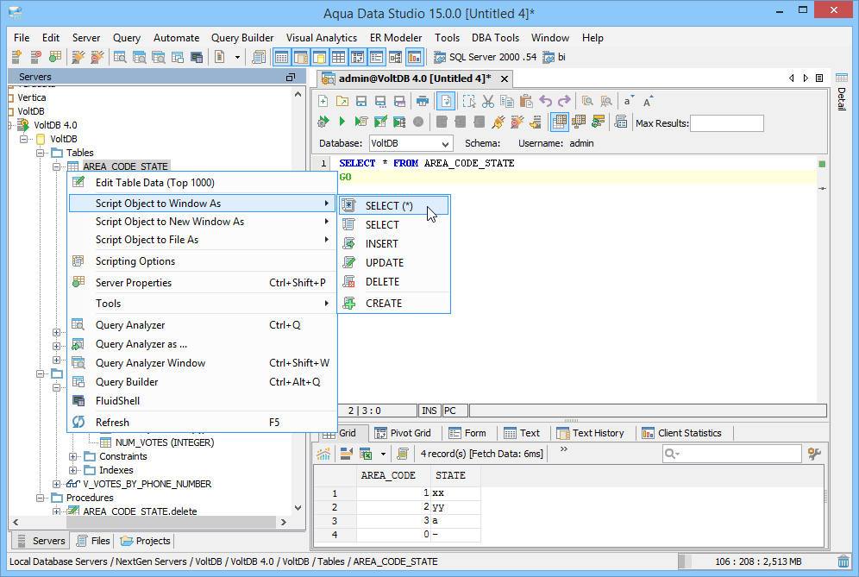The image size is (859, 577).
Task: Click the results search field
Action: (731, 454)
